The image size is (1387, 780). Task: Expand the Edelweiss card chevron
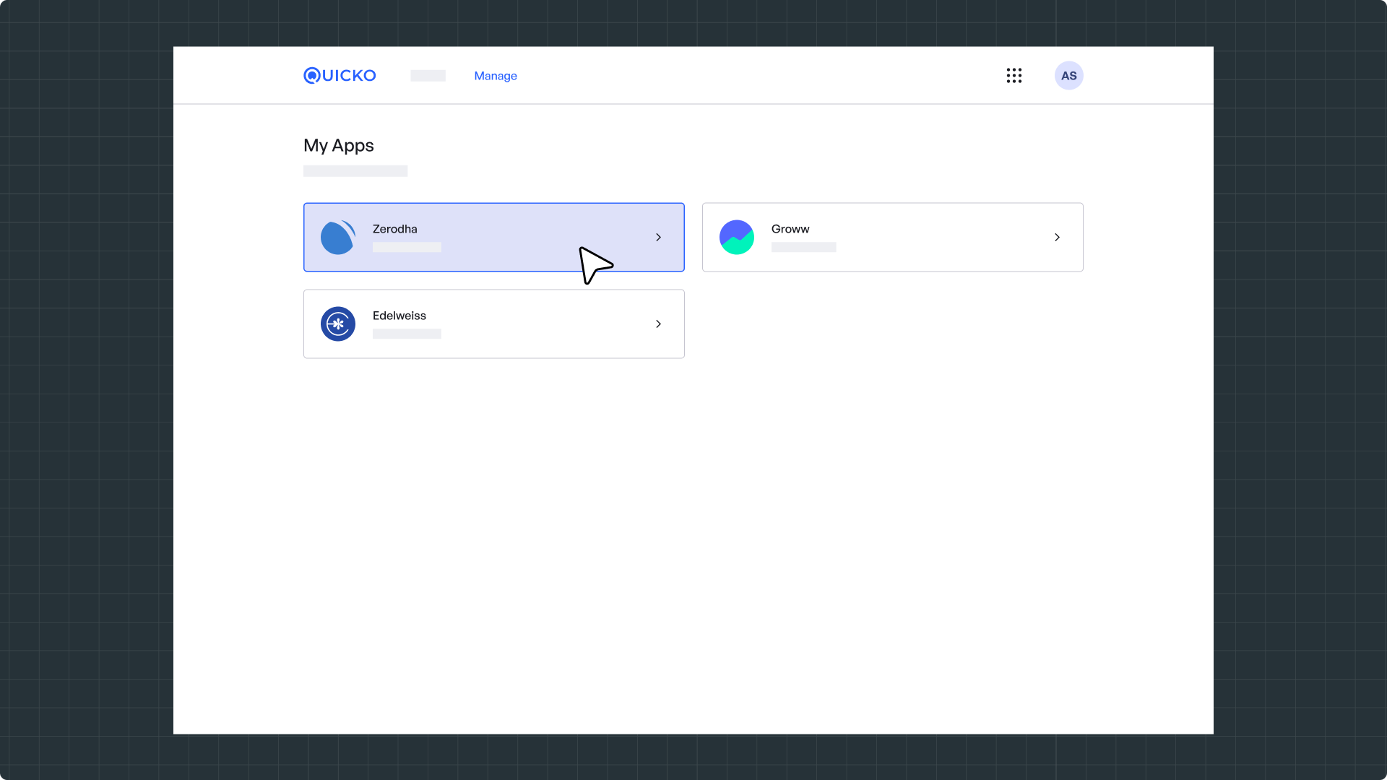coord(658,324)
